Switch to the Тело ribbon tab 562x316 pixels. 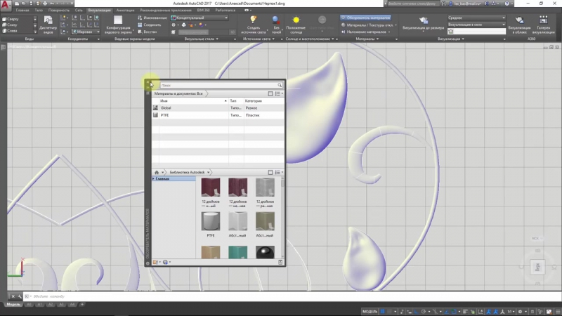39,10
